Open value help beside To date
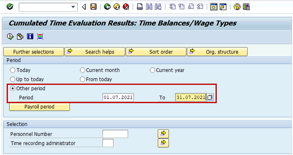This screenshot has width=293, height=155. [x=210, y=97]
